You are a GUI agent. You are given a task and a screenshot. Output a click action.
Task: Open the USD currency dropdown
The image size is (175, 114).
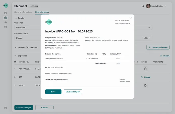(147, 38)
